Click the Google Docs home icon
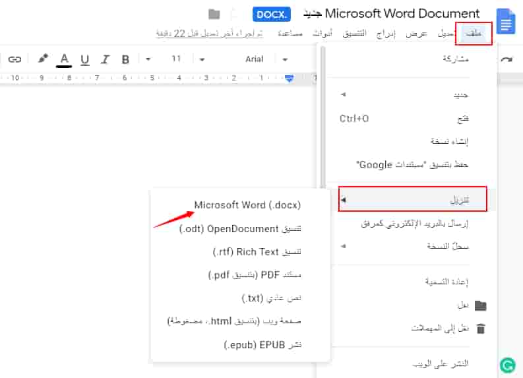This screenshot has height=378, width=523. coord(506,21)
